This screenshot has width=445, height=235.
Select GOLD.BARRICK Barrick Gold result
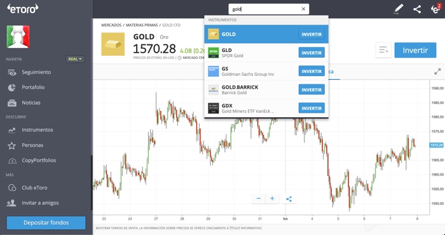pyautogui.click(x=266, y=90)
